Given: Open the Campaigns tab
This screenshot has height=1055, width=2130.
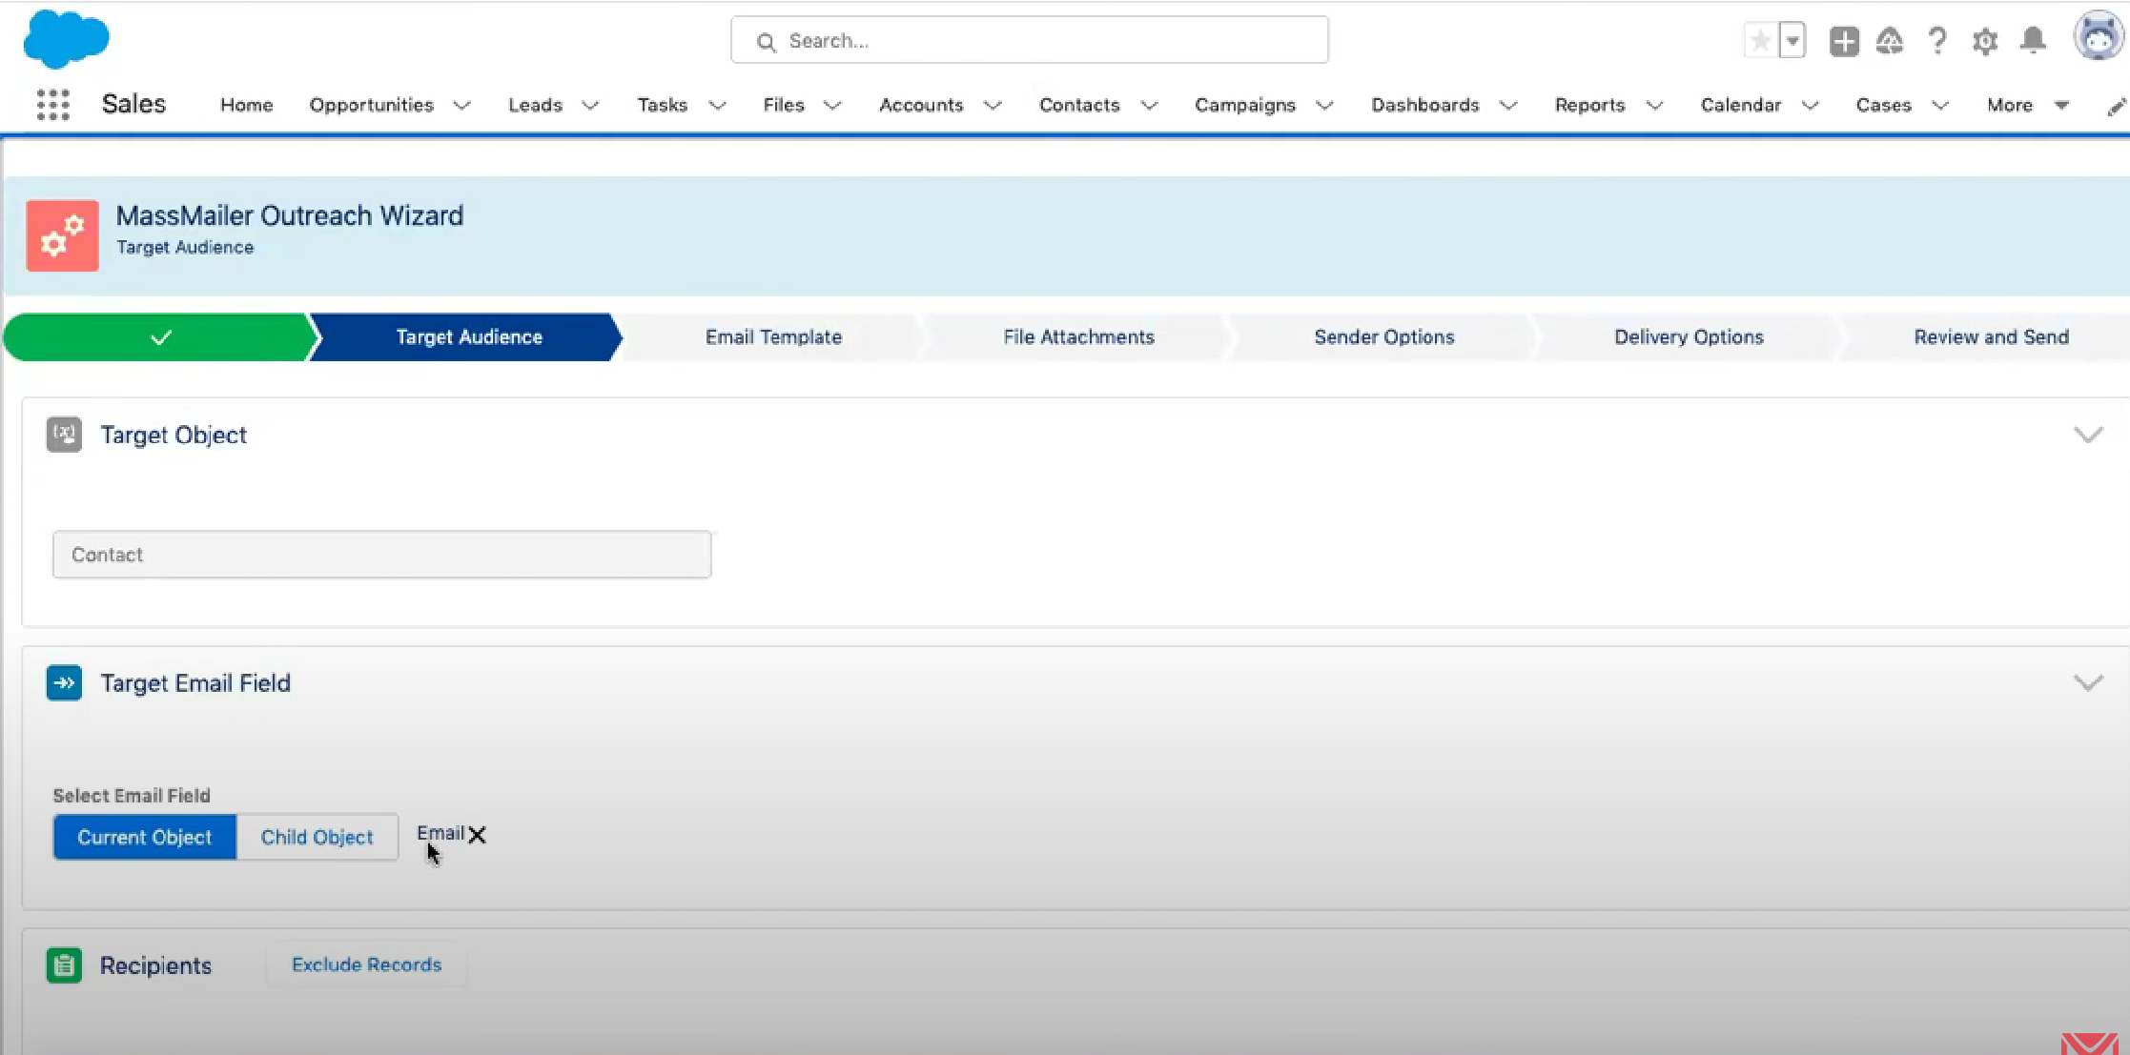Looking at the screenshot, I should (1245, 105).
